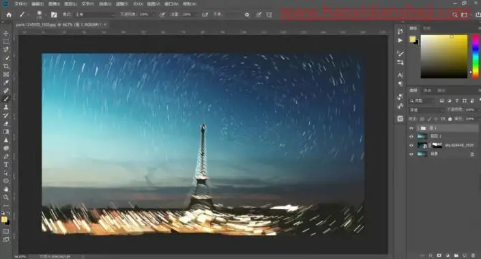This screenshot has height=259, width=481.
Task: Select the Lasso tool
Action: (6, 49)
